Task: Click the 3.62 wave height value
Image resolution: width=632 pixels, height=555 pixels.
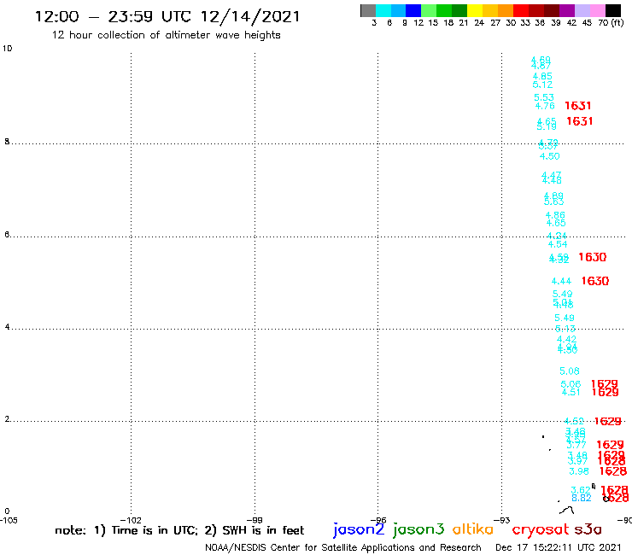Action: click(581, 490)
